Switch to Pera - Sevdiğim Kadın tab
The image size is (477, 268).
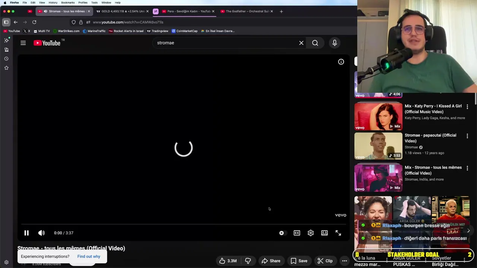click(189, 12)
